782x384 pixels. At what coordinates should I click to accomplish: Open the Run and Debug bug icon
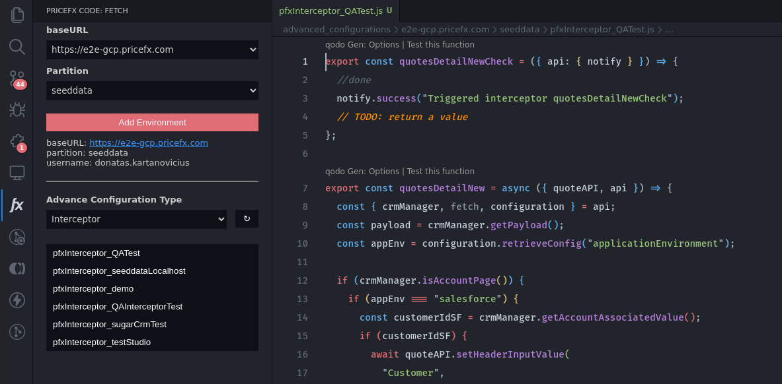(17, 110)
